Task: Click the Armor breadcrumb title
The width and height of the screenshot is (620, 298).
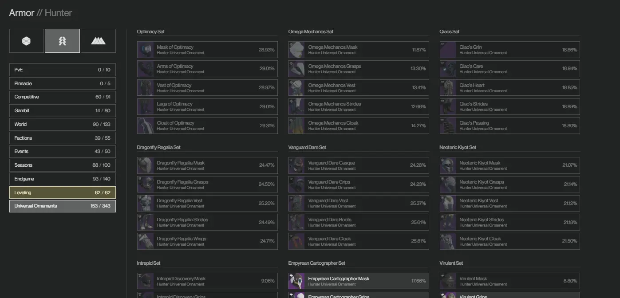Action: pyautogui.click(x=21, y=13)
